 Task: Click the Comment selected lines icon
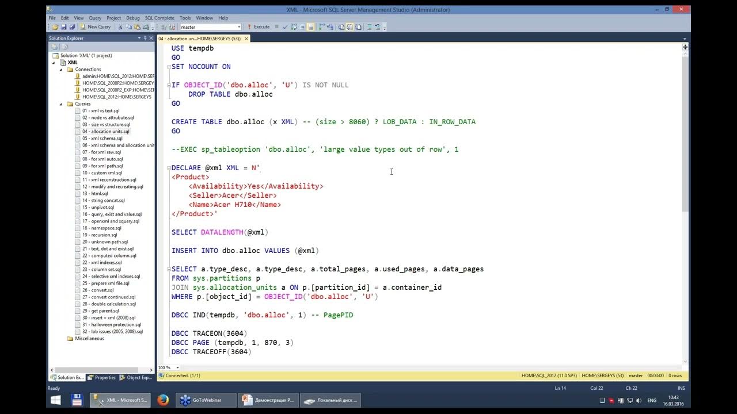369,27
